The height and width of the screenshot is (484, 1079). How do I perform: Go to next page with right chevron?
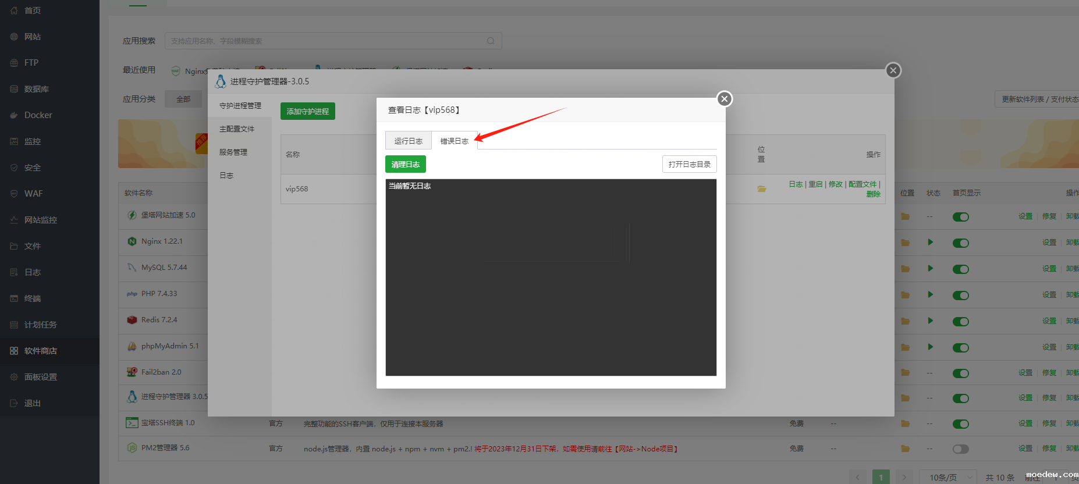coord(904,477)
